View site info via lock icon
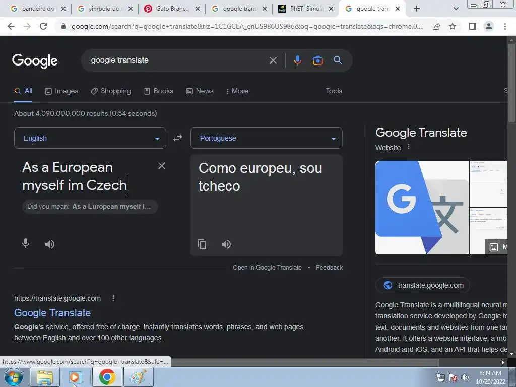Viewport: 516px width, 387px height. [x=63, y=26]
